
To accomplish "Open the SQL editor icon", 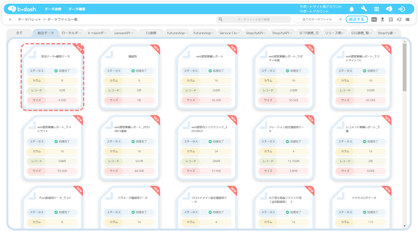I will pos(374,20).
